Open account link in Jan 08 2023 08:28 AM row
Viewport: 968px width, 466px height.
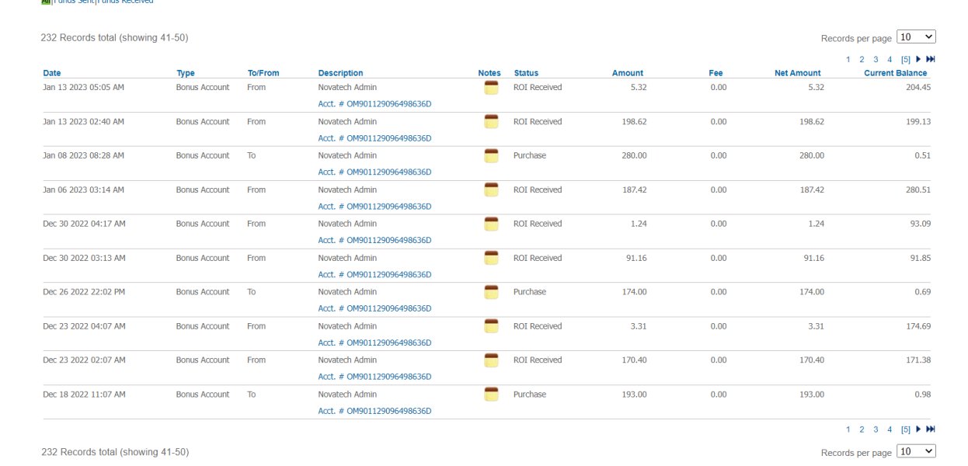374,172
